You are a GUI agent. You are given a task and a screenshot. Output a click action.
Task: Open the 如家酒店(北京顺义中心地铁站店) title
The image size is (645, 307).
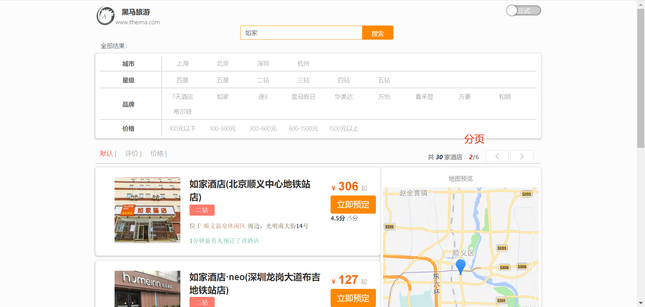coord(250,190)
